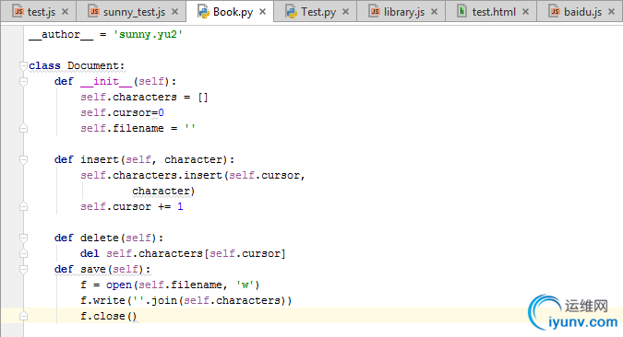
Task: Place cursor in self.characters = [] line
Action: coord(144,97)
